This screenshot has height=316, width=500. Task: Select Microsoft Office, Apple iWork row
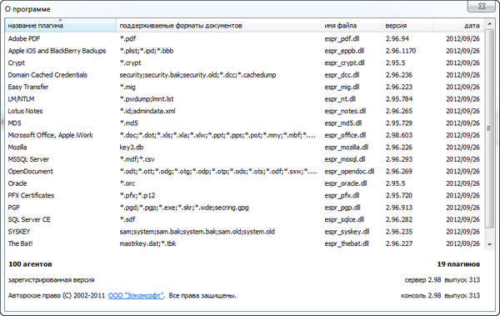pyautogui.click(x=244, y=135)
